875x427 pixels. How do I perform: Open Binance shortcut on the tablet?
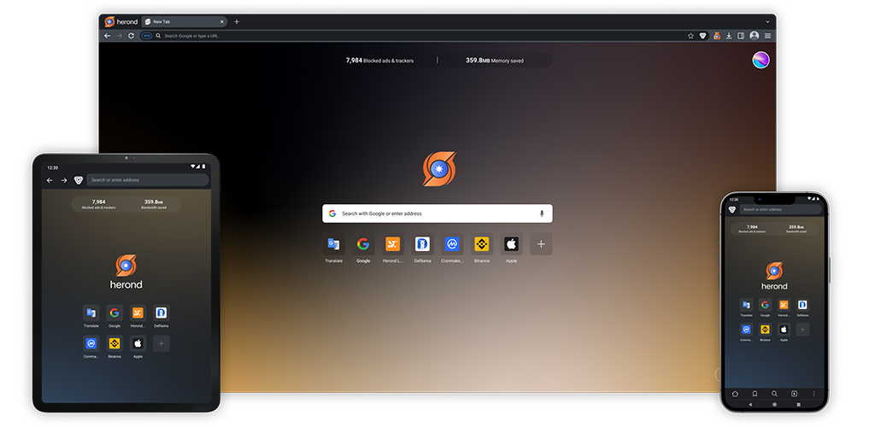(115, 348)
